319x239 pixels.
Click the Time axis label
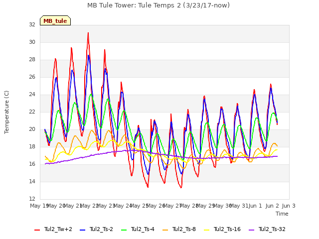(x=282, y=214)
